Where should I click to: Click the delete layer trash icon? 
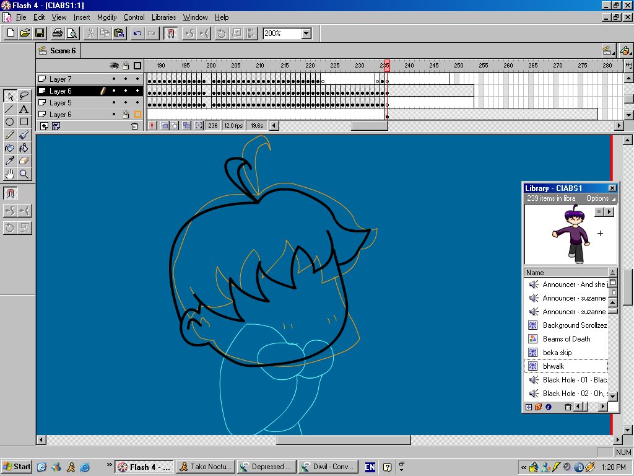point(134,126)
